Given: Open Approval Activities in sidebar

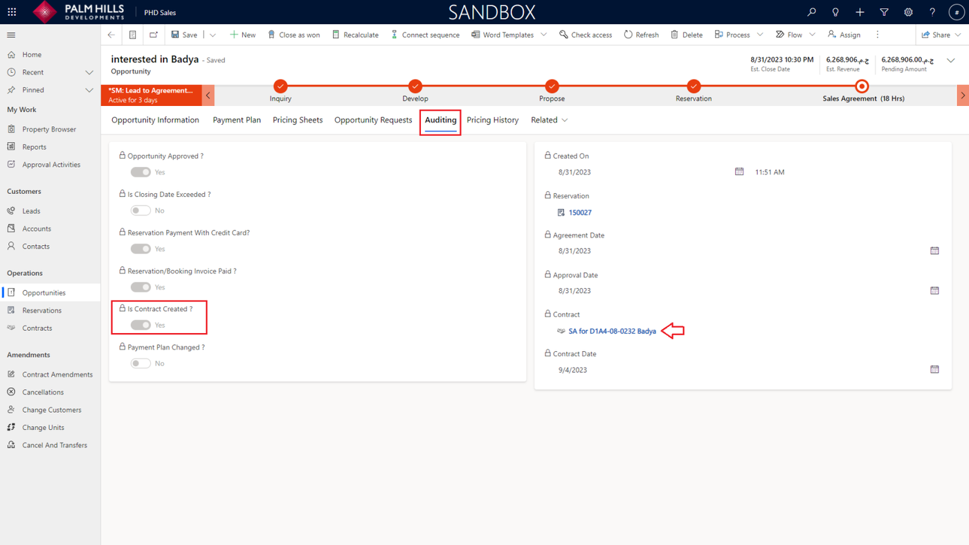Looking at the screenshot, I should (51, 165).
